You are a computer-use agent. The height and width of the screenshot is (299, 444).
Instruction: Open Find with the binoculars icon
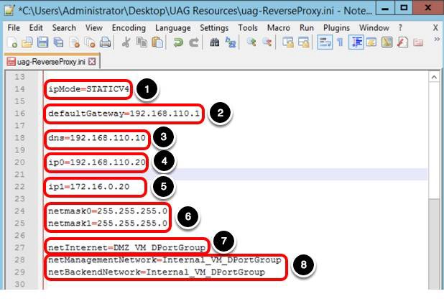click(x=215, y=42)
